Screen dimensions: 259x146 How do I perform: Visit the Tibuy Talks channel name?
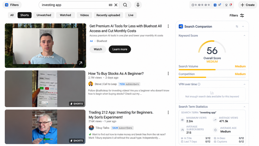tap(102, 128)
